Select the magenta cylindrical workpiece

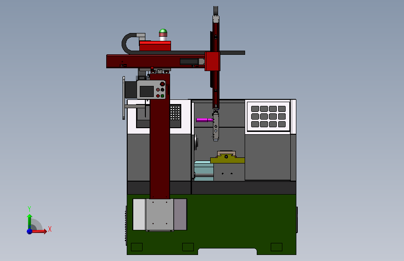[204, 120]
